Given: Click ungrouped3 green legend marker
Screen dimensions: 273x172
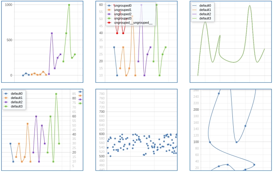Looking at the screenshot, I should pos(110,19).
